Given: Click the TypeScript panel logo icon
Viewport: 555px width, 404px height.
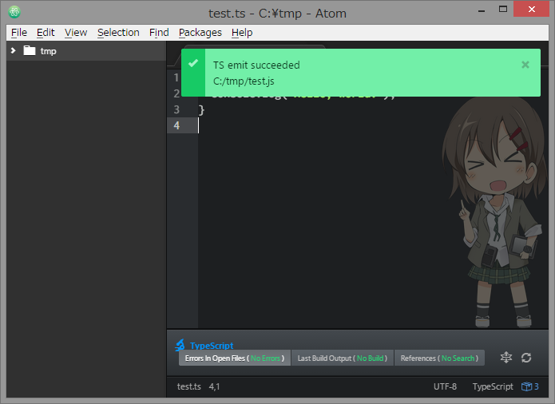Looking at the screenshot, I should click(180, 346).
